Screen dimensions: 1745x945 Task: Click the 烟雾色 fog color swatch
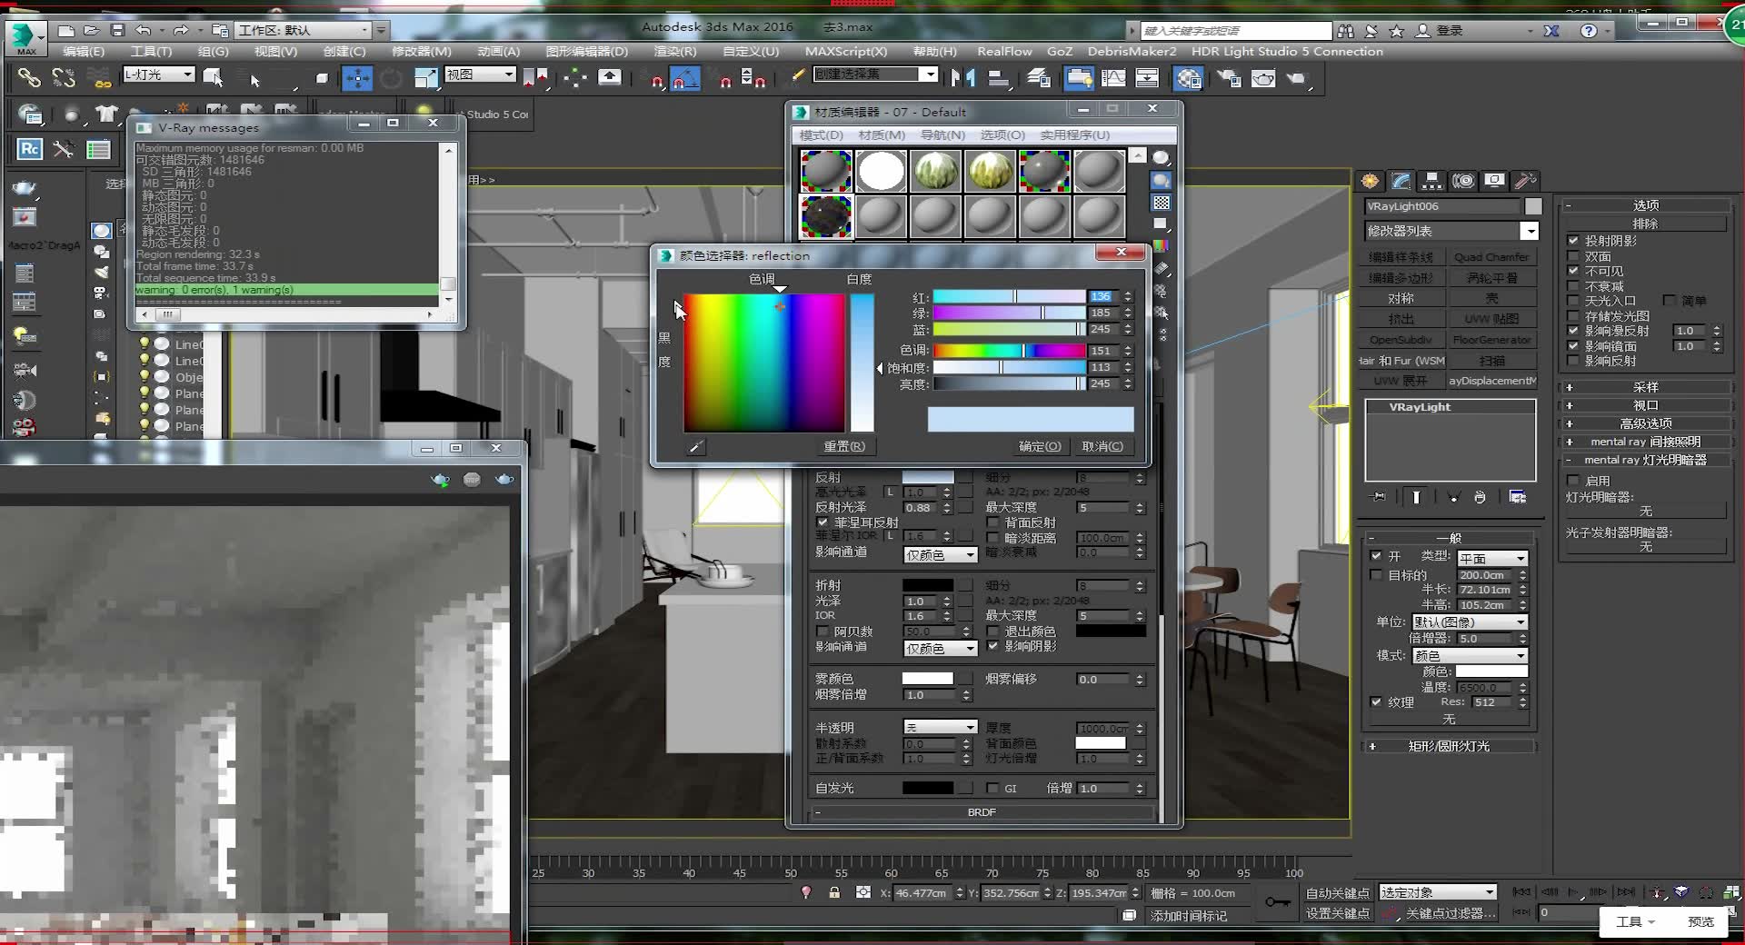(x=927, y=679)
